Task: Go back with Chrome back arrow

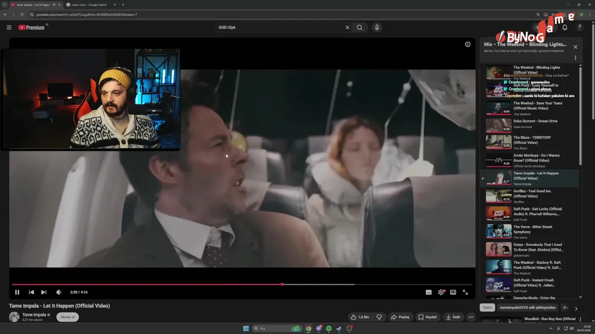Action: pos(5,14)
